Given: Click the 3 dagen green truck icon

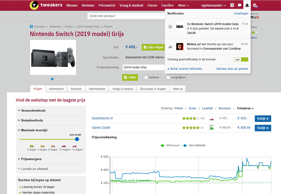Looking at the screenshot, I should [x=32, y=146].
